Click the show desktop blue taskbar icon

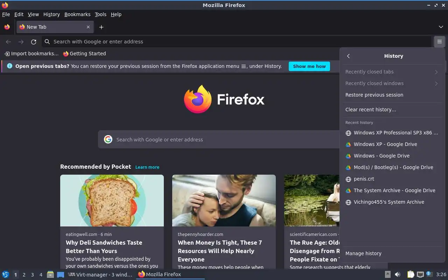point(61,274)
